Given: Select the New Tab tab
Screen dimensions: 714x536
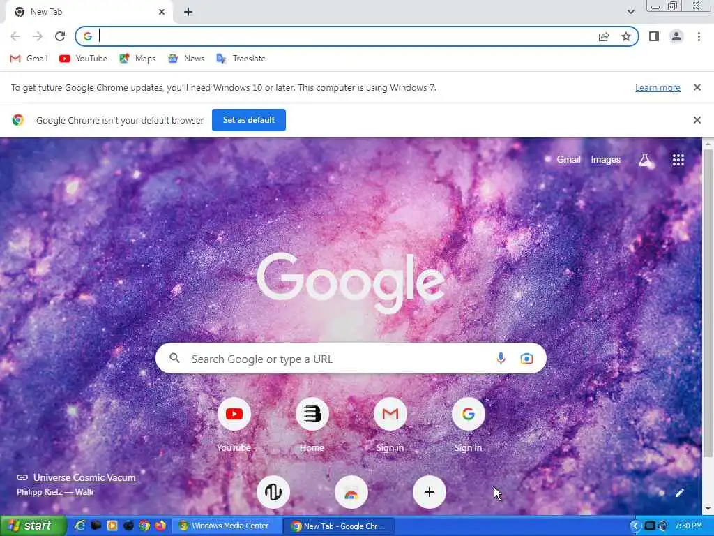Looking at the screenshot, I should click(89, 12).
